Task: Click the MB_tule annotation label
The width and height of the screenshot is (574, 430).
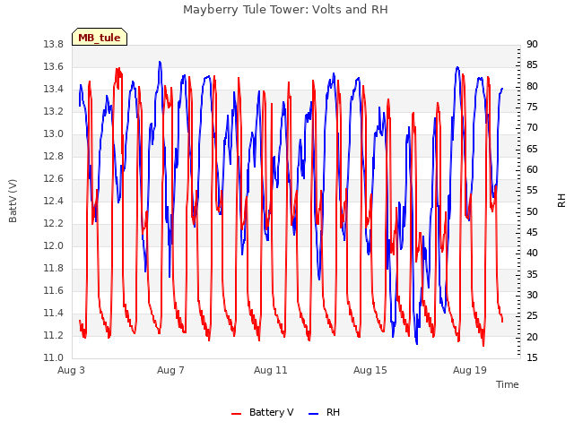Action: point(100,38)
